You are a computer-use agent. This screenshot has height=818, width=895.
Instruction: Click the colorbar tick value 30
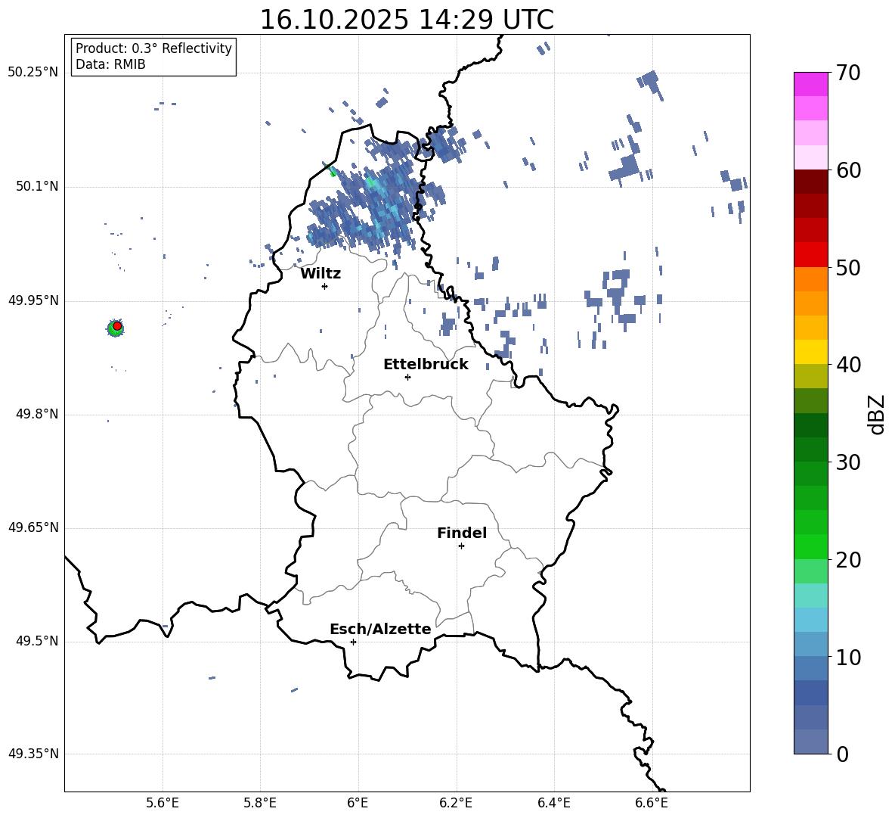[x=848, y=462]
